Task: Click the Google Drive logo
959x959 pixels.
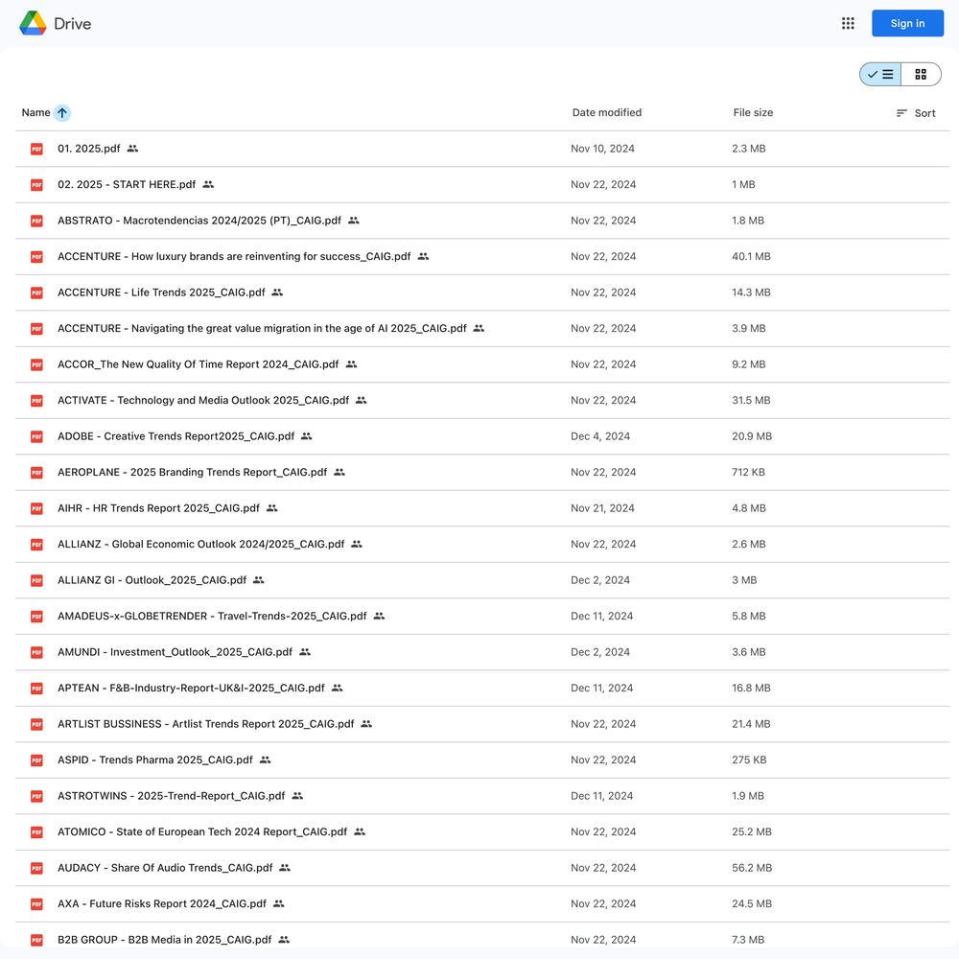Action: 33,23
